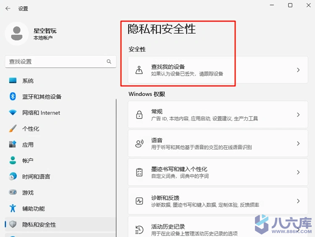Click the 应用 apps icon

click(13, 144)
